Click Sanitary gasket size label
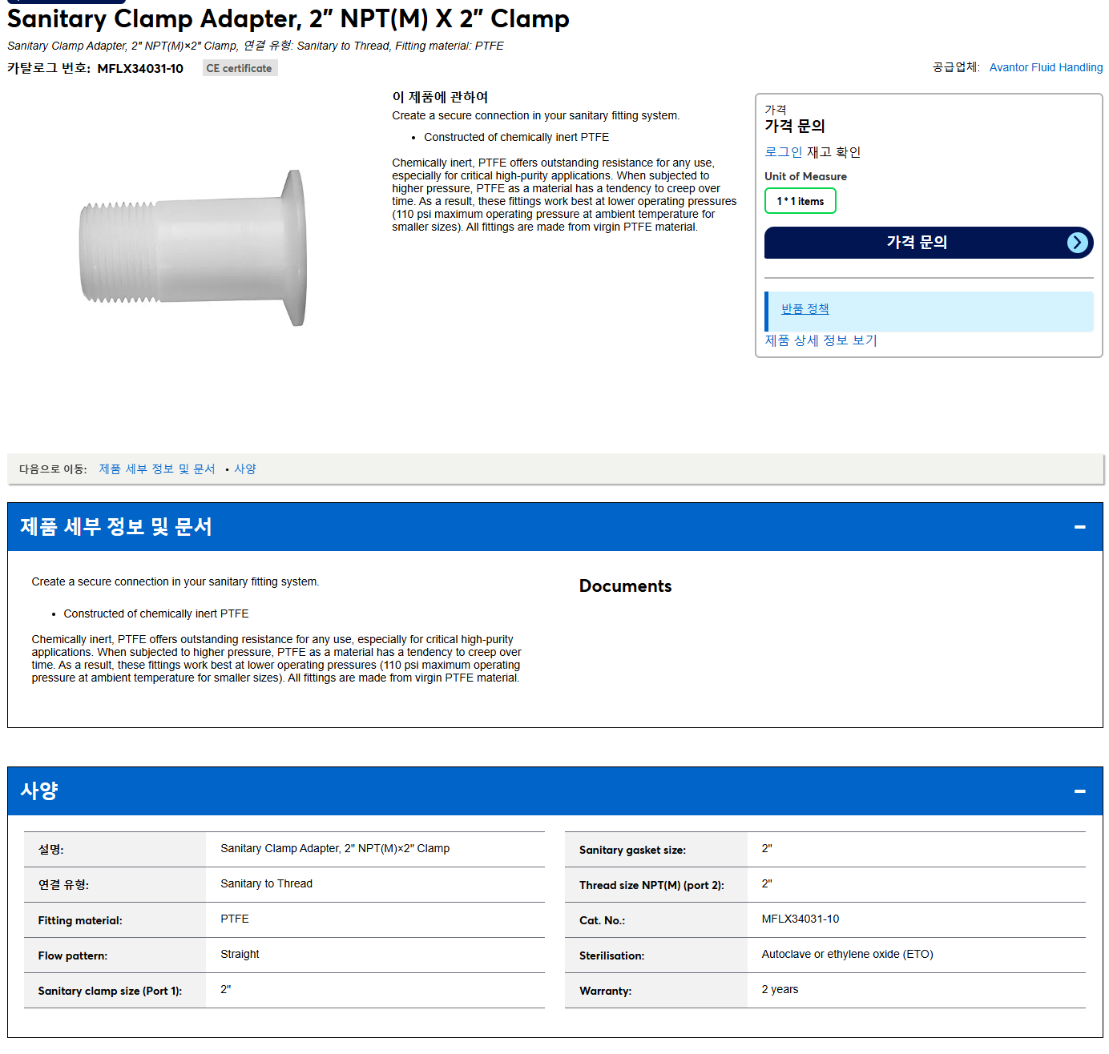 tap(632, 850)
